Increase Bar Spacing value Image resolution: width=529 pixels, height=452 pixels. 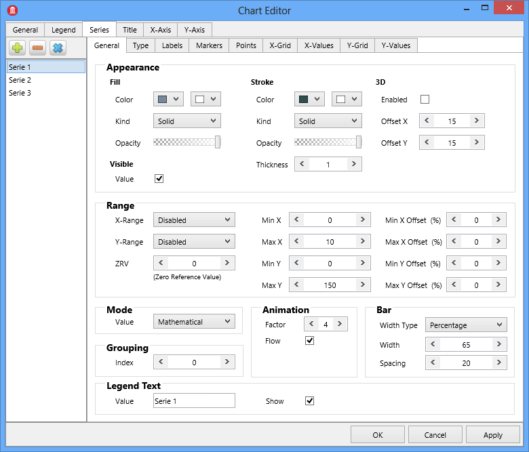(x=499, y=363)
